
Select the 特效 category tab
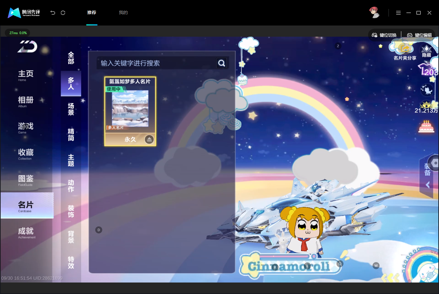(x=71, y=262)
